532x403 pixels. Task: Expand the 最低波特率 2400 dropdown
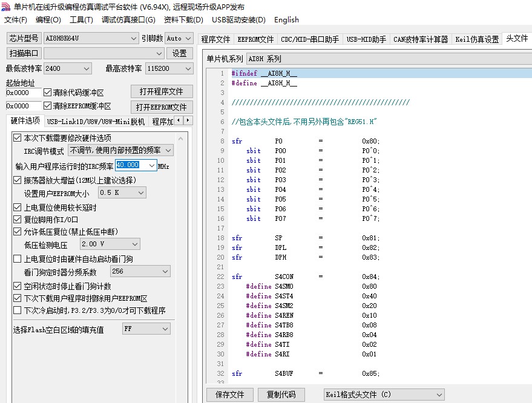click(87, 68)
